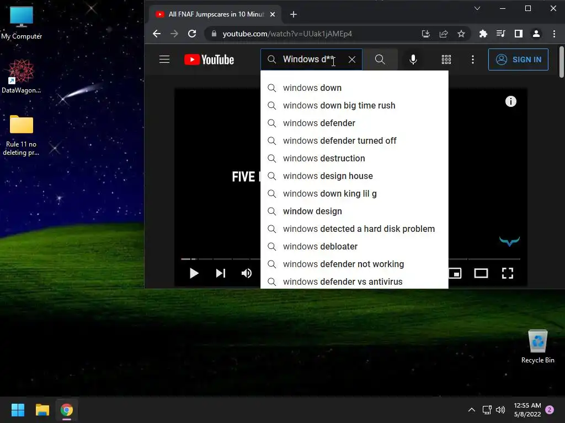Go to the YouTube home logo
Viewport: 565px width, 423px height.
click(209, 59)
